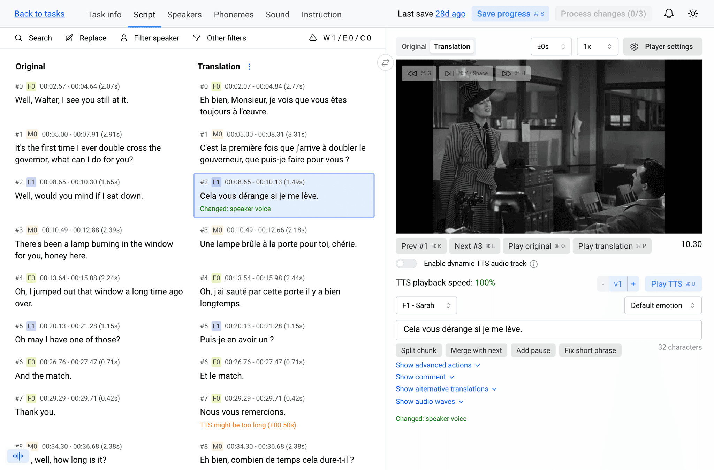Increase TTS version with plus stepper
The height and width of the screenshot is (470, 714).
tap(633, 284)
